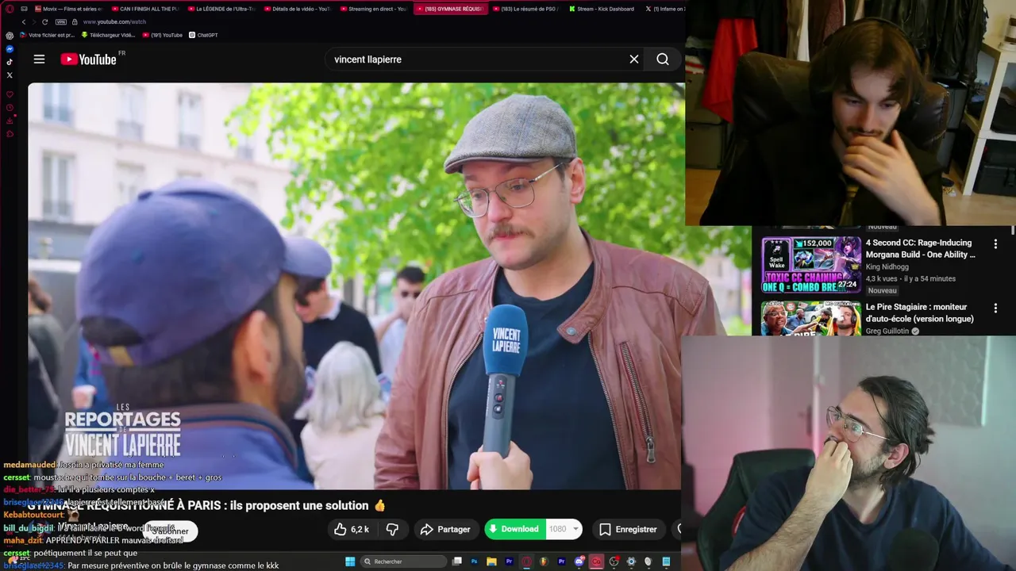Image resolution: width=1016 pixels, height=571 pixels.
Task: Open the '4 Second CC: Rage-Inducing Morgana Build' title
Action: [x=920, y=248]
